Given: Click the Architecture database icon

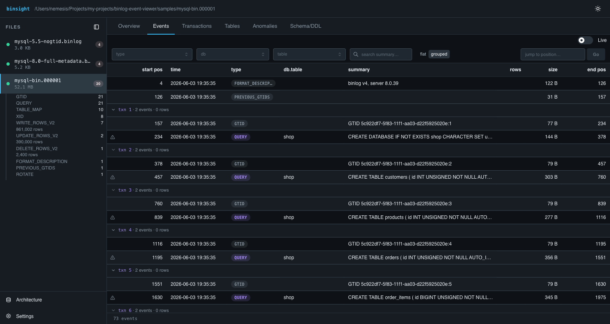Looking at the screenshot, I should pos(8,300).
